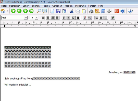Open the Tabelle menu

tap(46, 6)
